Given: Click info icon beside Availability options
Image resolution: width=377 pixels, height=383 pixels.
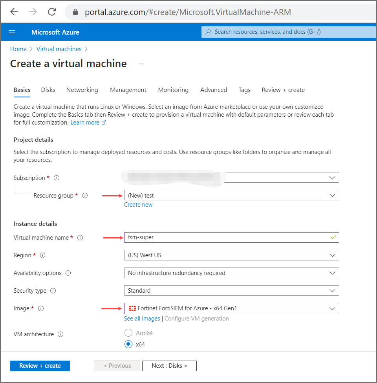Looking at the screenshot, I should [68, 273].
